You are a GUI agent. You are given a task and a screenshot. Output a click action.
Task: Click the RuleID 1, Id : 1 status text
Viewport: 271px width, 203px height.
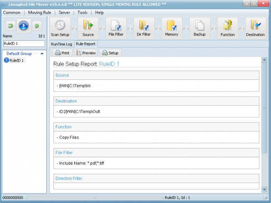[177, 198]
